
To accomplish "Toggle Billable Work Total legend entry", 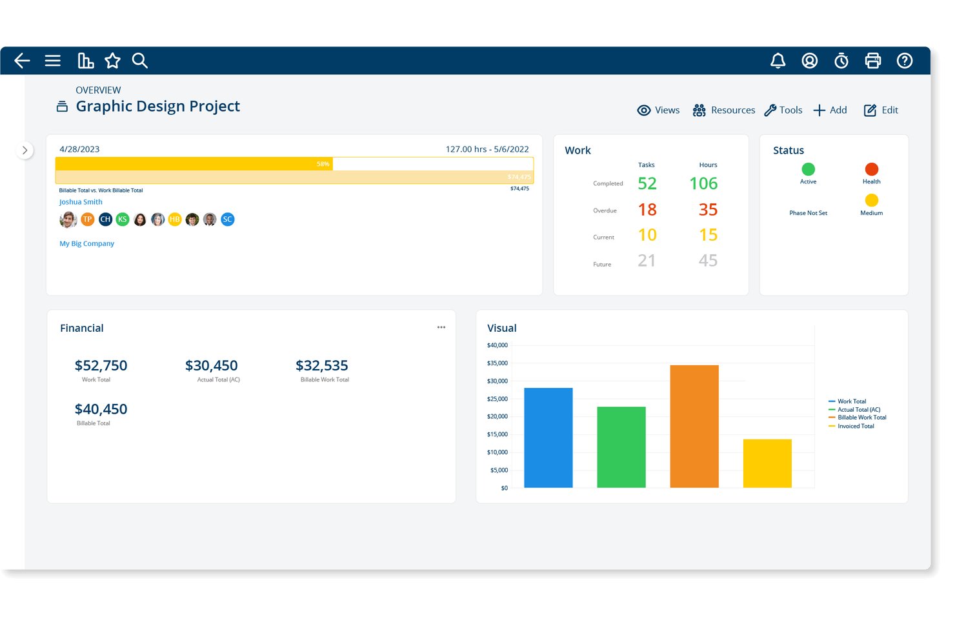I will pos(858,418).
